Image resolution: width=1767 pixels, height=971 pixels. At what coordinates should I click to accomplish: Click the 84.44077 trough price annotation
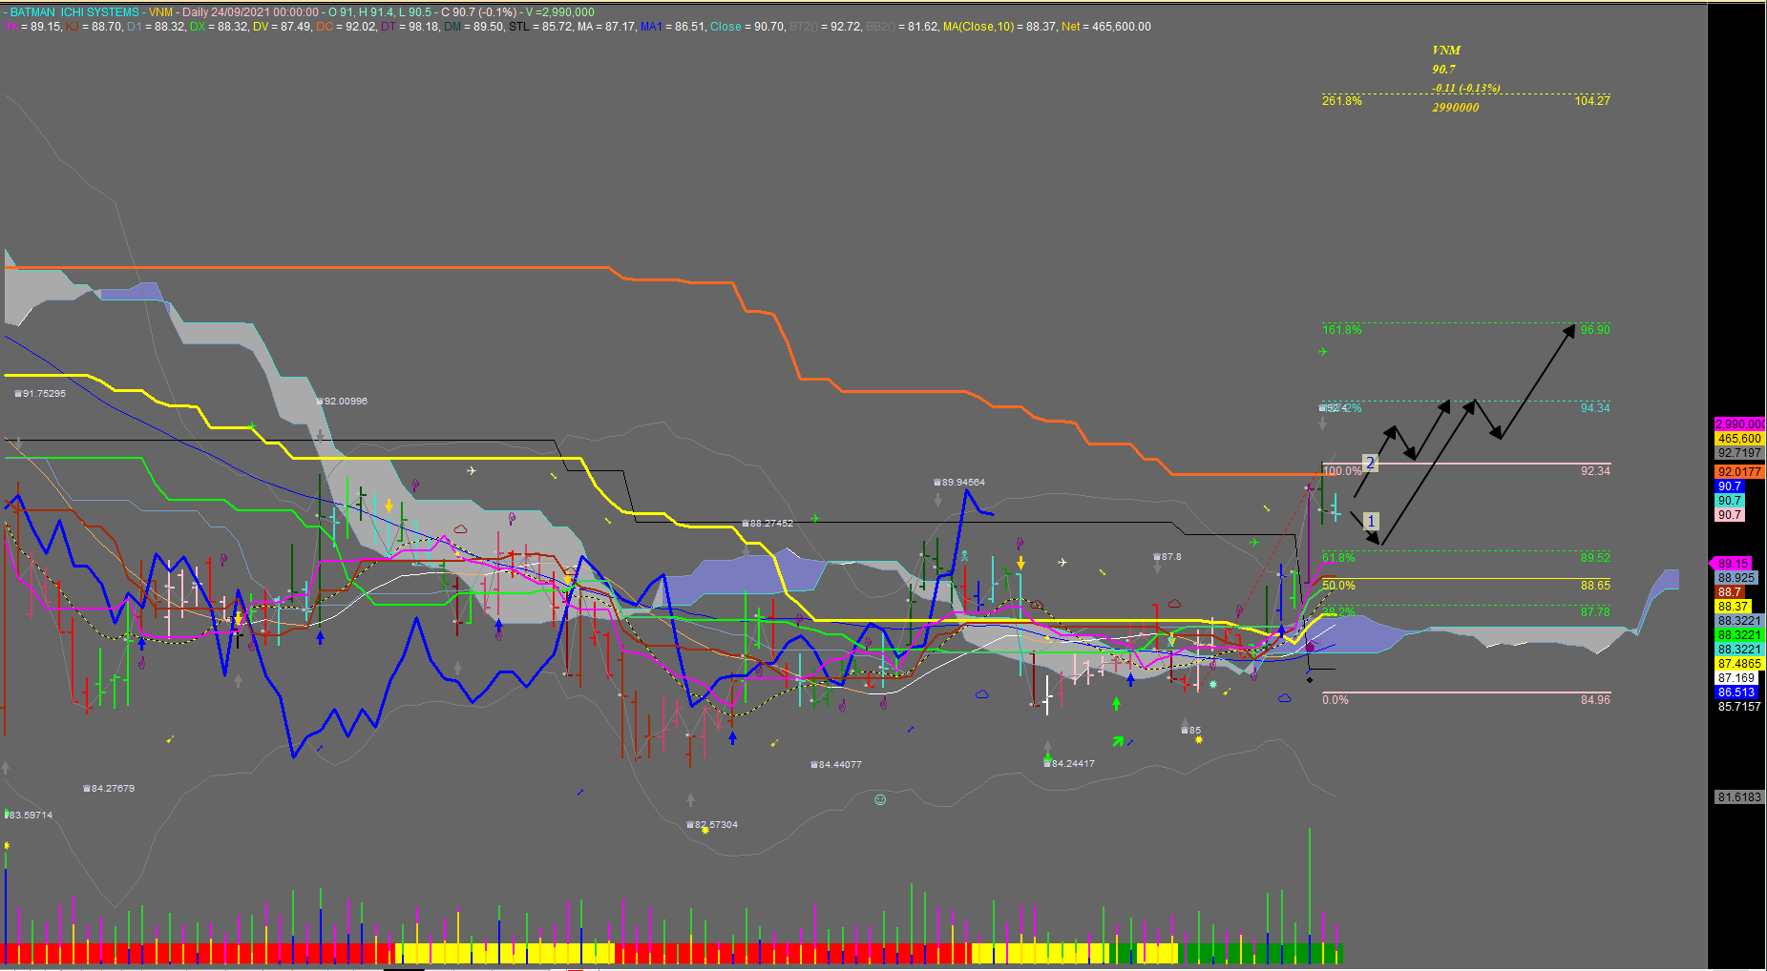[x=836, y=764]
